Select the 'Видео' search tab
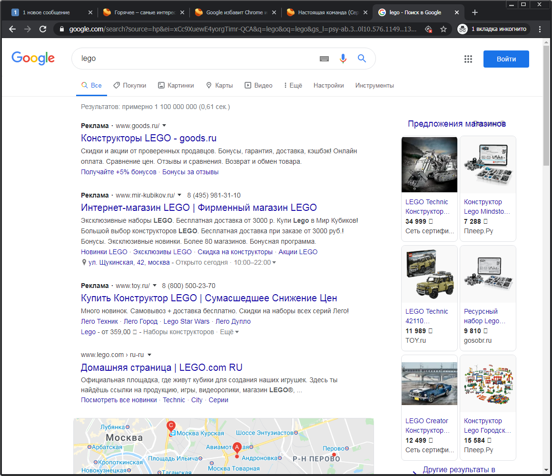 (259, 86)
